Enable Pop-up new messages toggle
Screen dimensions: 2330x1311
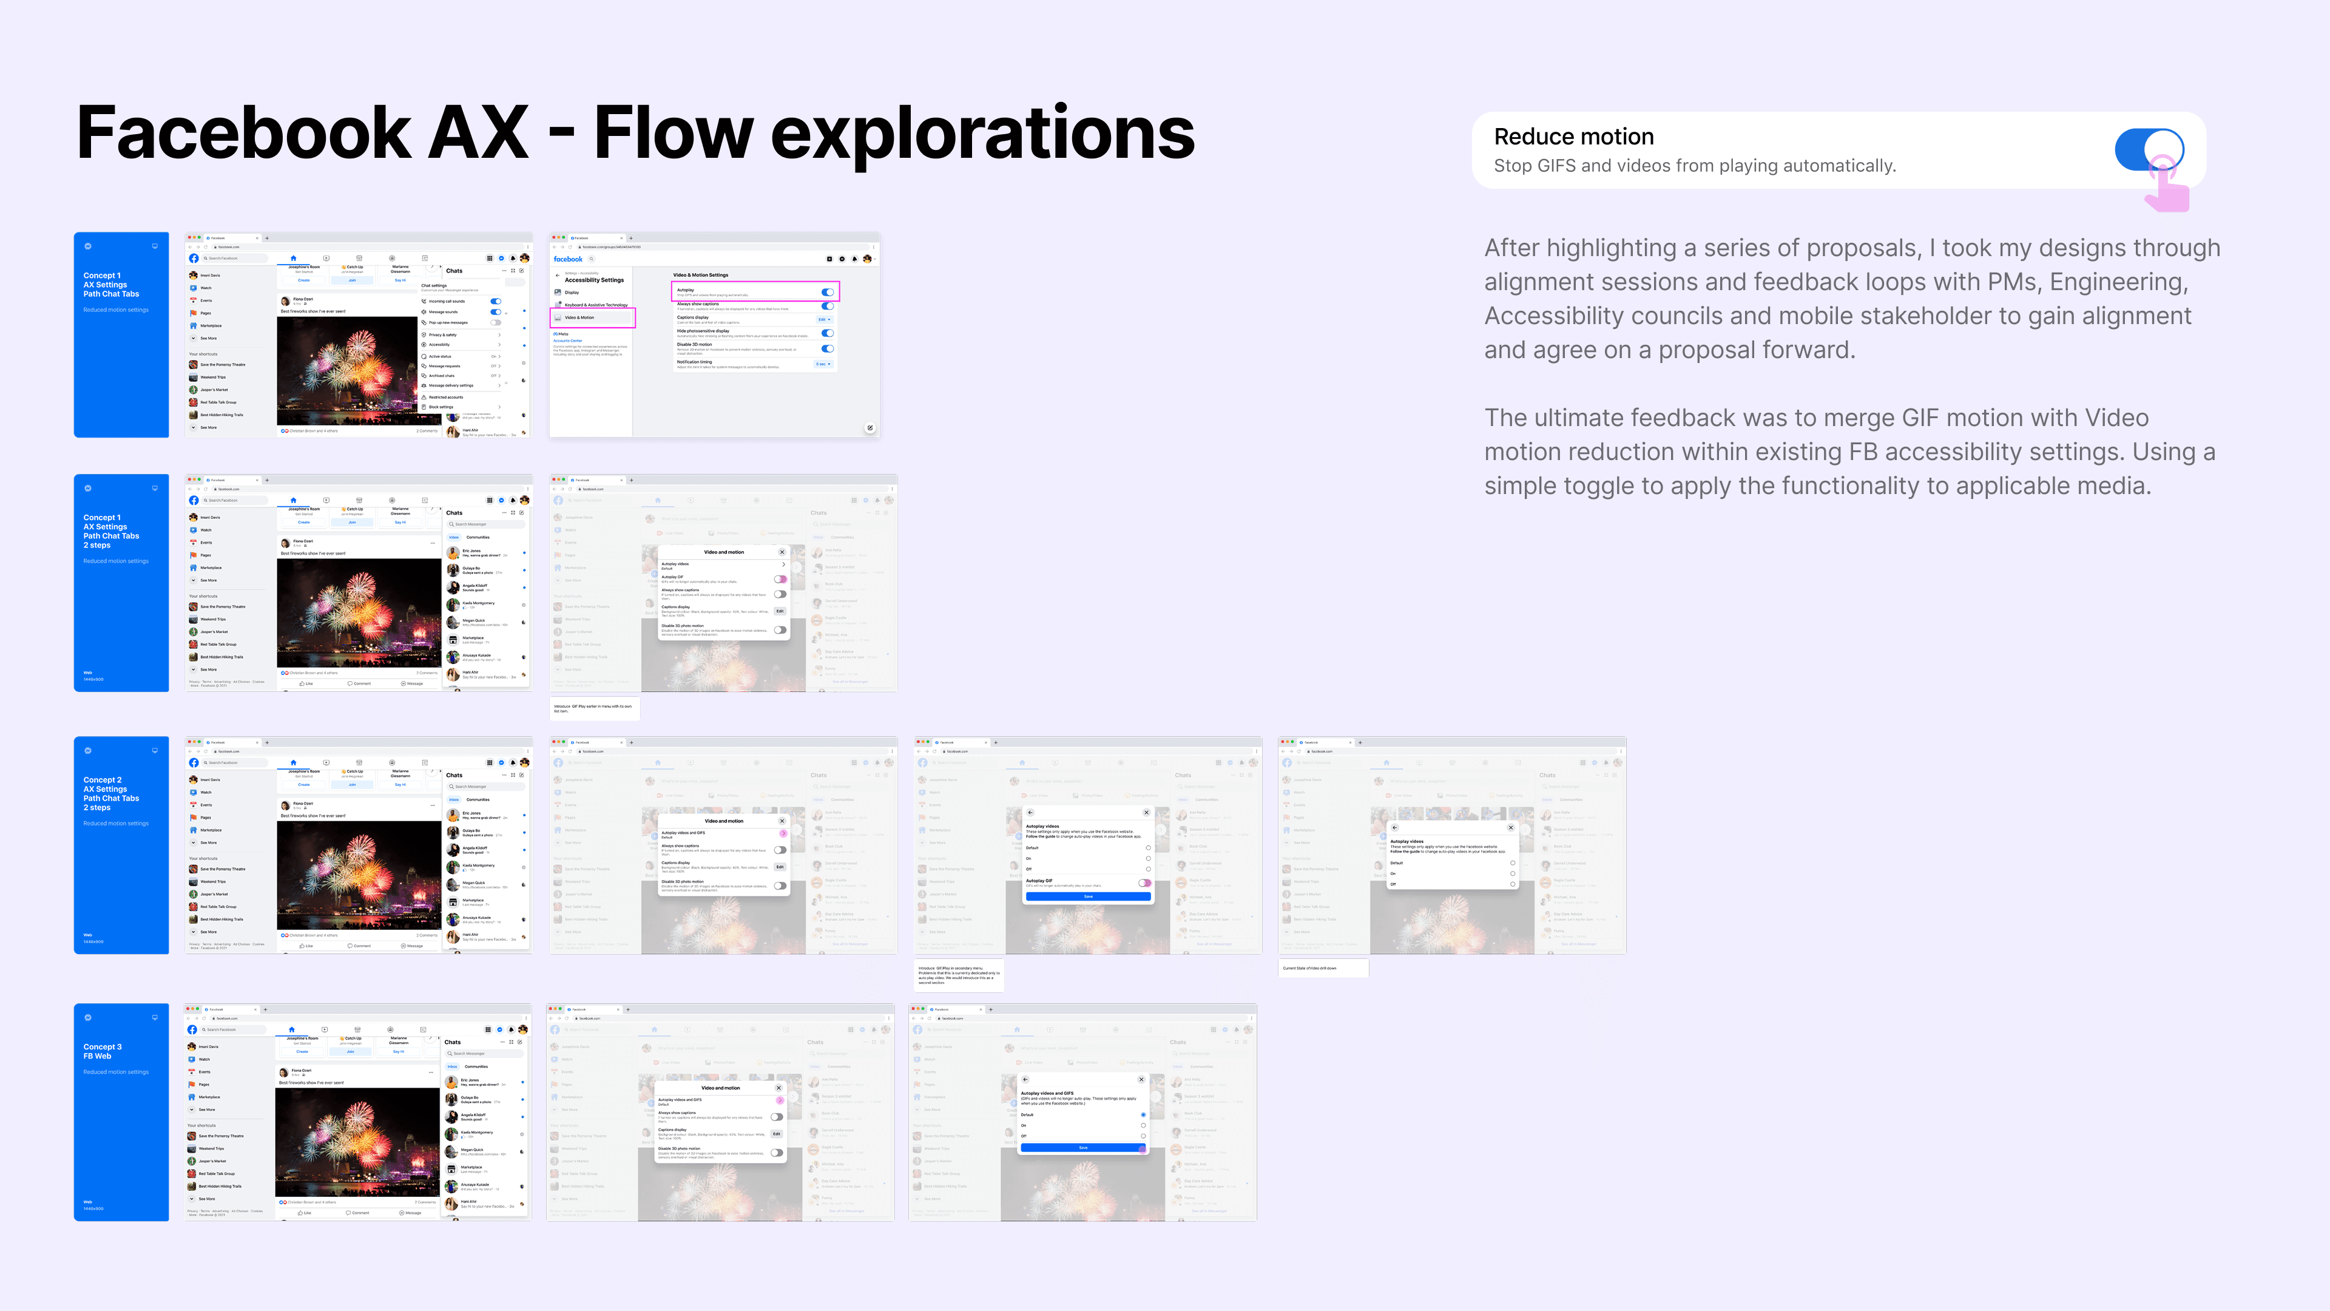pos(496,323)
